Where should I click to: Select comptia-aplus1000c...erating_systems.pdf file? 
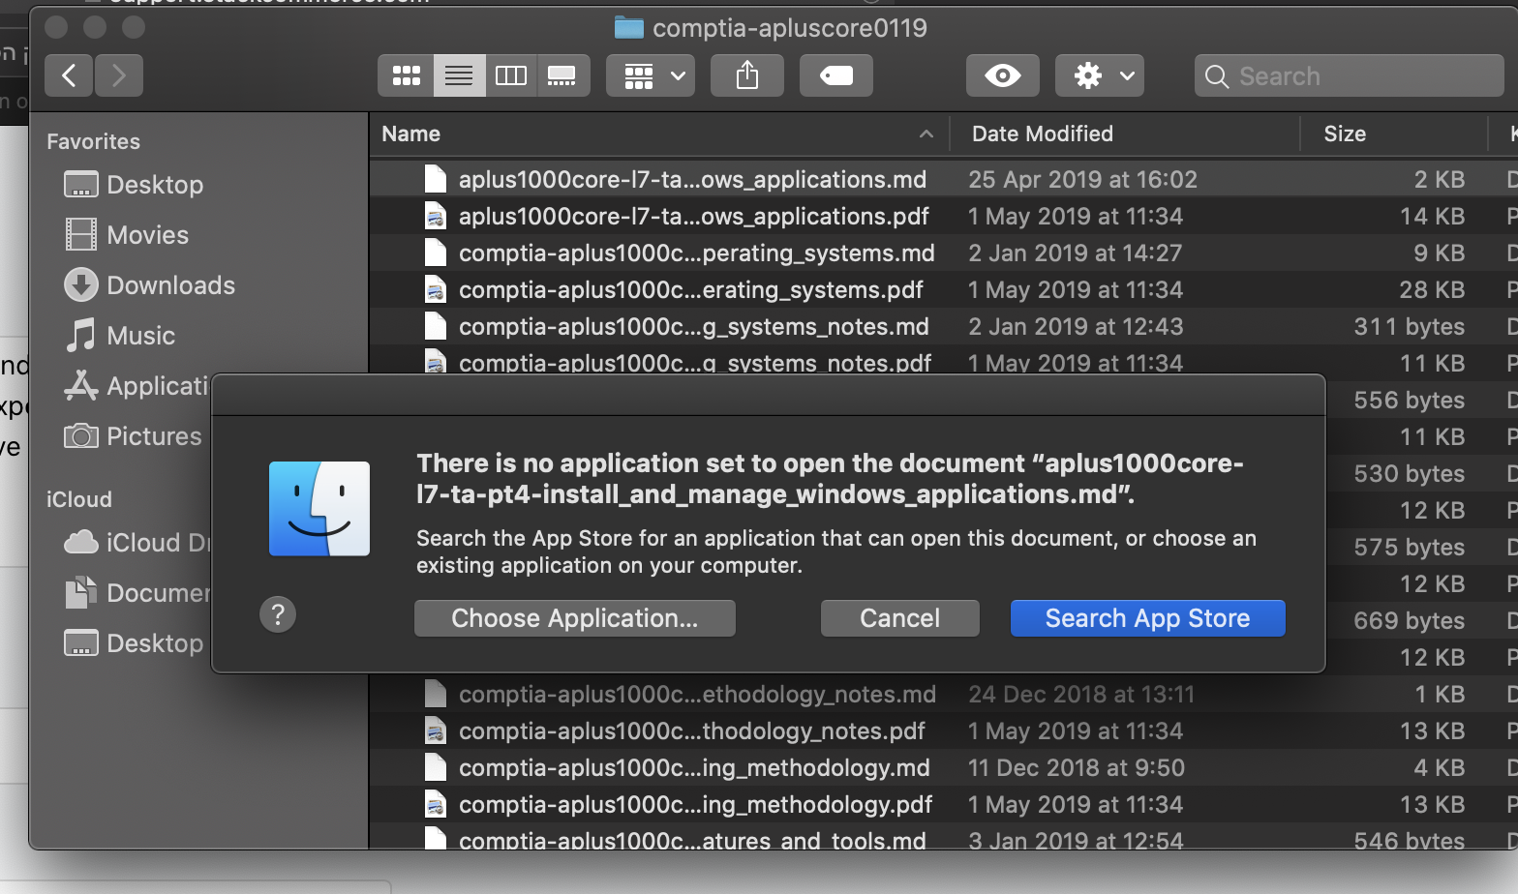coord(944,289)
